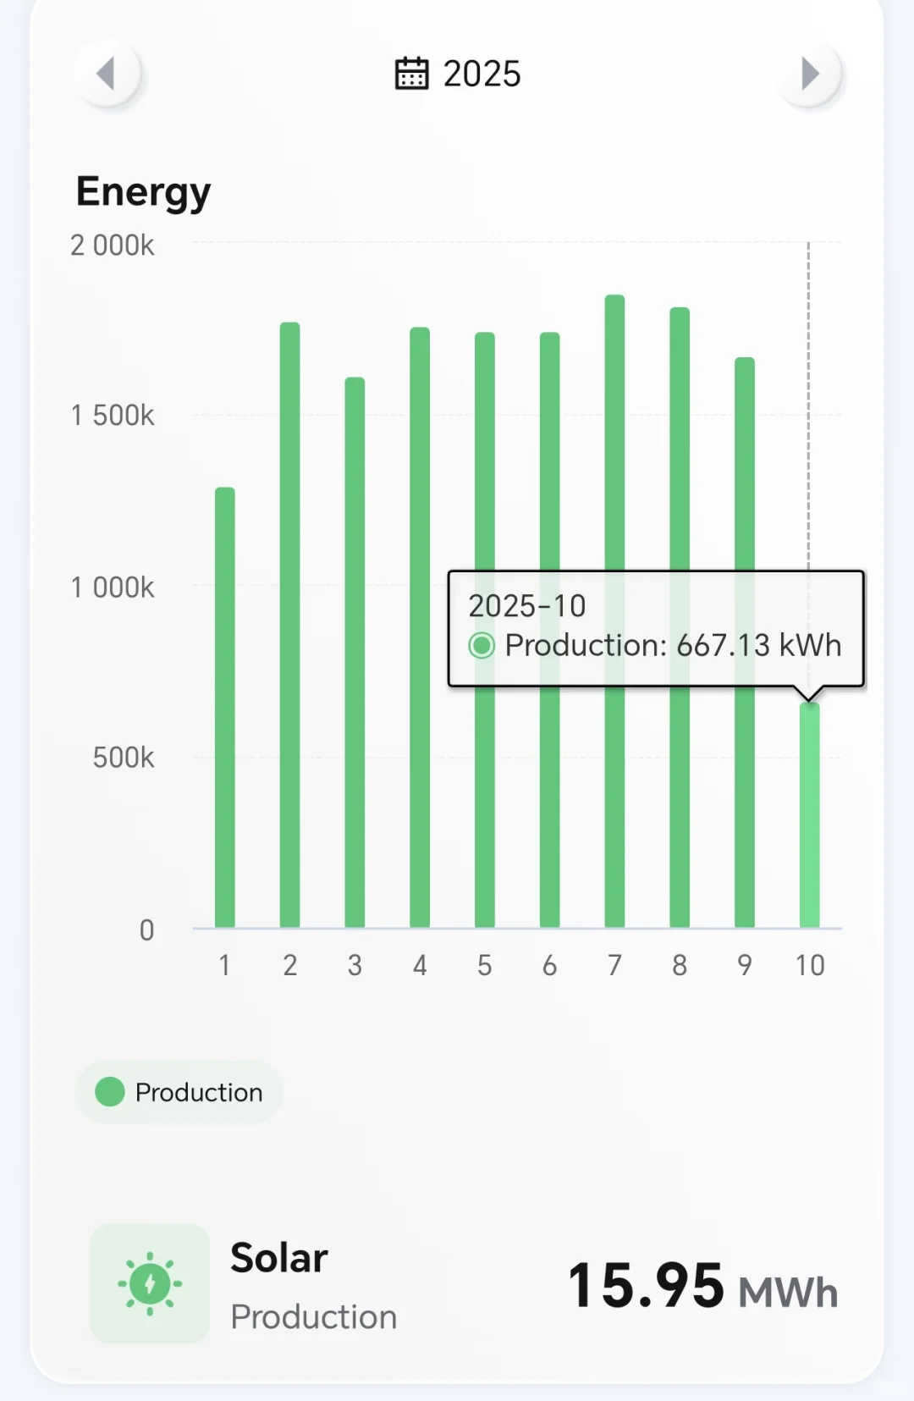Select the month 4 energy bar
The width and height of the screenshot is (914, 1401).
pos(420,627)
